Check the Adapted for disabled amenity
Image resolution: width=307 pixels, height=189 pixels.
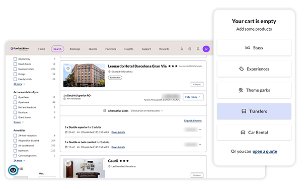click(15, 141)
